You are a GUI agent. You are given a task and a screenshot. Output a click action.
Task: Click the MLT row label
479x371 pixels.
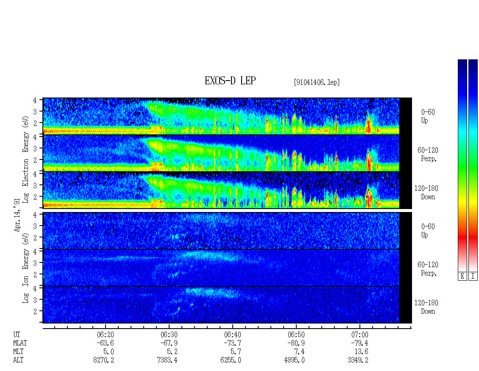coord(18,351)
